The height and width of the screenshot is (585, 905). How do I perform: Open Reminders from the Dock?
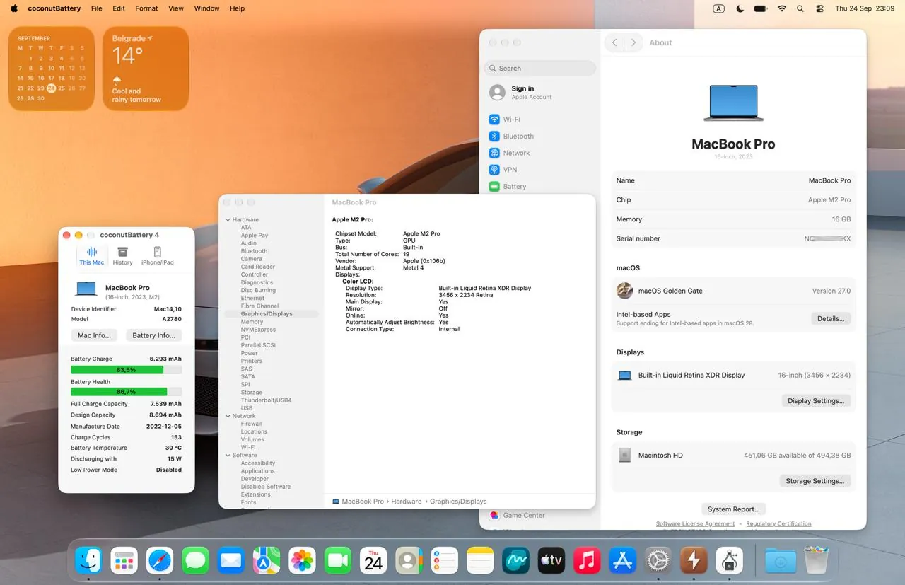(445, 561)
